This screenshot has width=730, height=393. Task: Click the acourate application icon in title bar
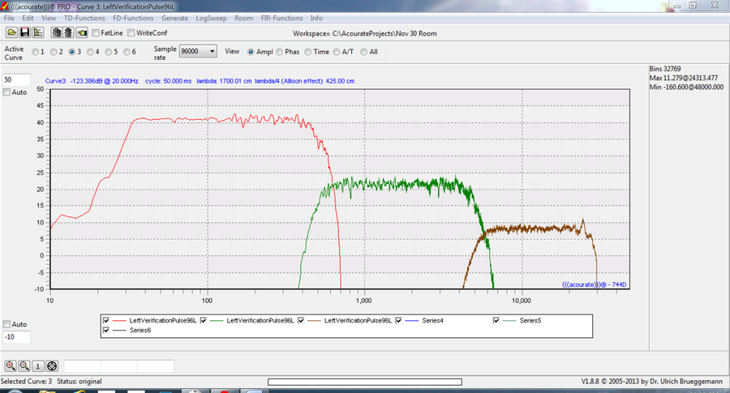pos(5,6)
